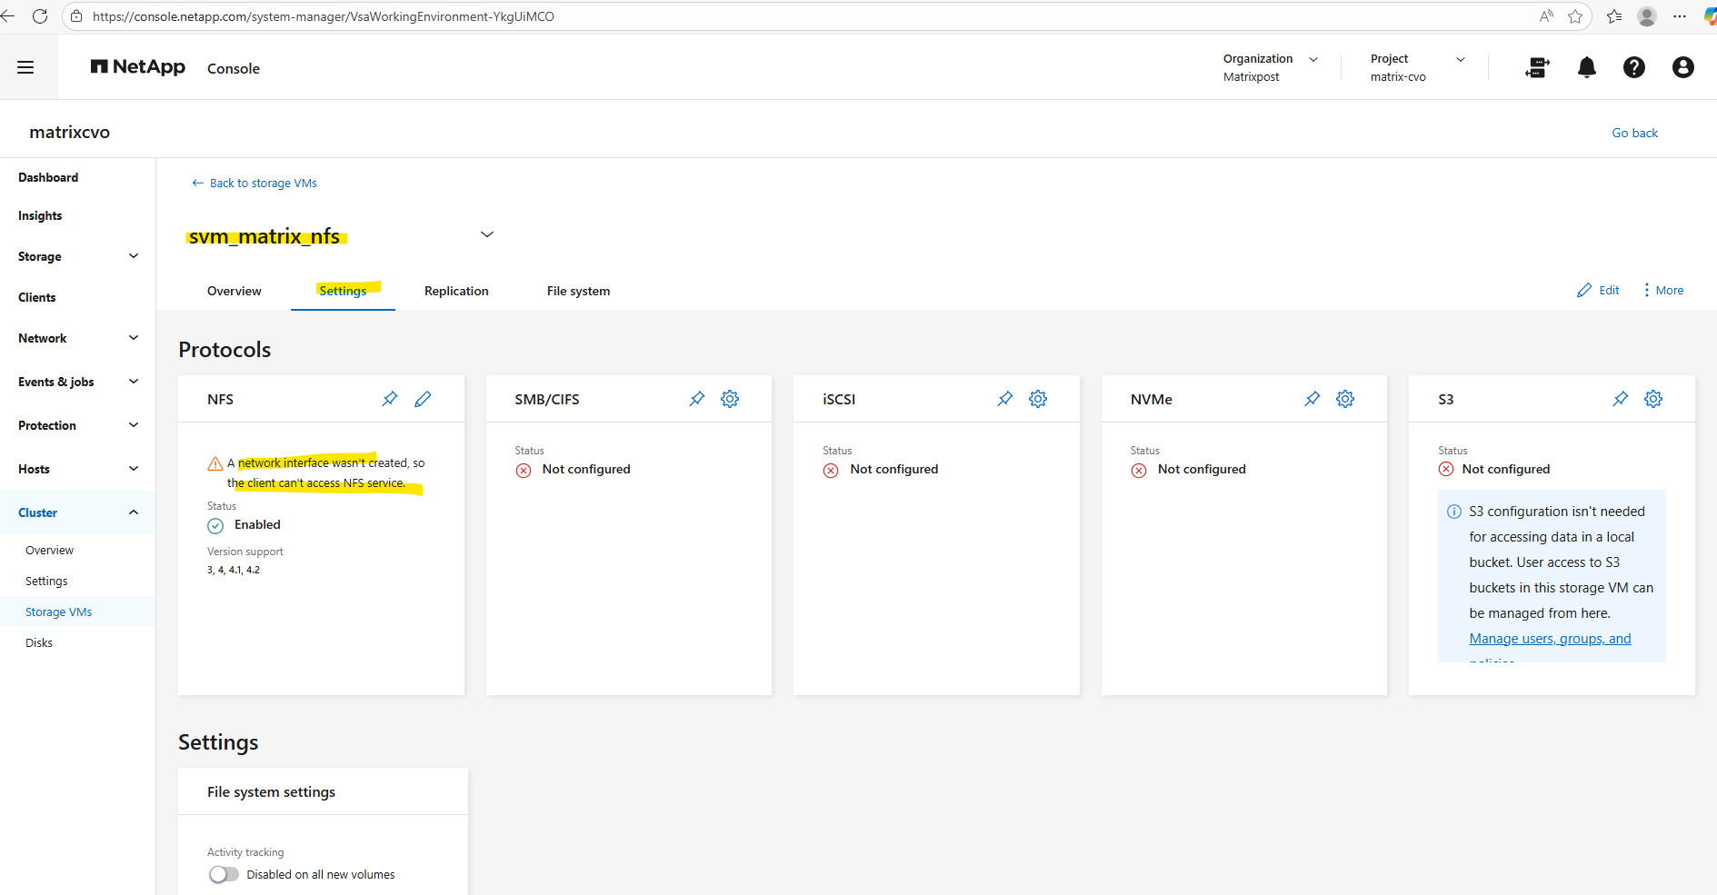This screenshot has height=895, width=1717.
Task: Open the File system tab
Action: click(x=578, y=291)
